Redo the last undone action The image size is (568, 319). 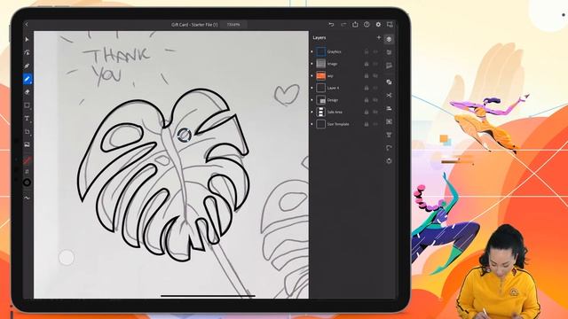pyautogui.click(x=343, y=24)
